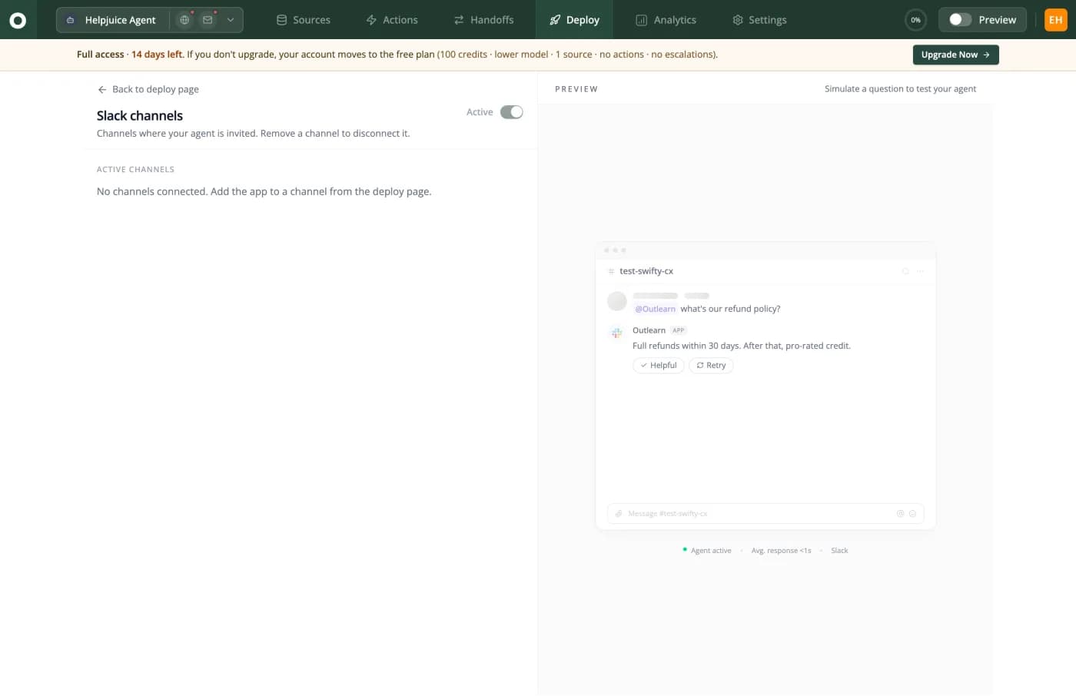Click the APP badge next to Outlearn
The height and width of the screenshot is (699, 1076).
(678, 330)
